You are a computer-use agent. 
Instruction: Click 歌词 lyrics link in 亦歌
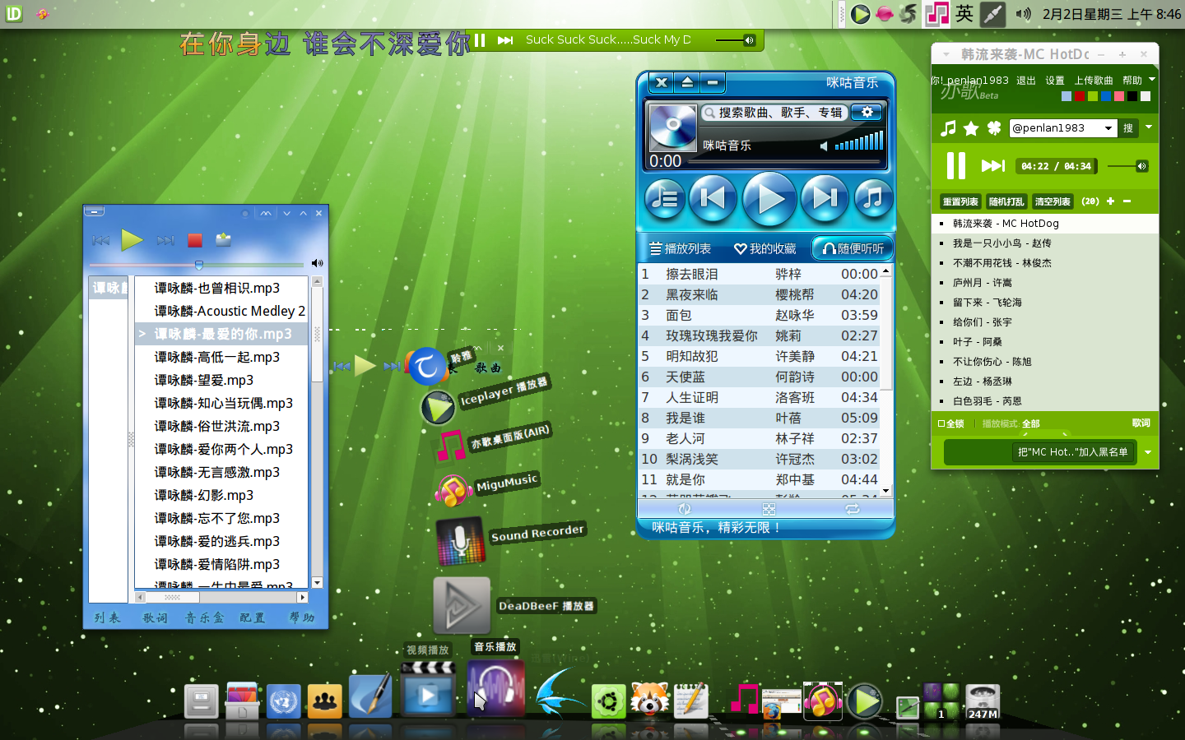pos(1141,423)
